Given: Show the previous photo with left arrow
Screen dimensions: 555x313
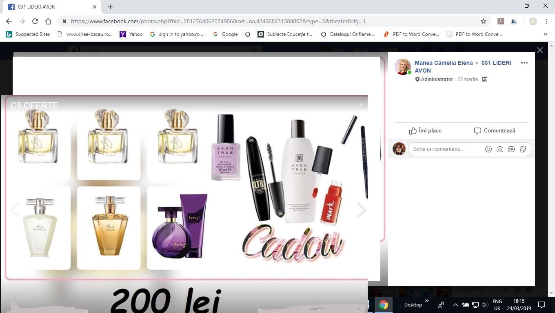Looking at the screenshot, I should pyautogui.click(x=14, y=208).
